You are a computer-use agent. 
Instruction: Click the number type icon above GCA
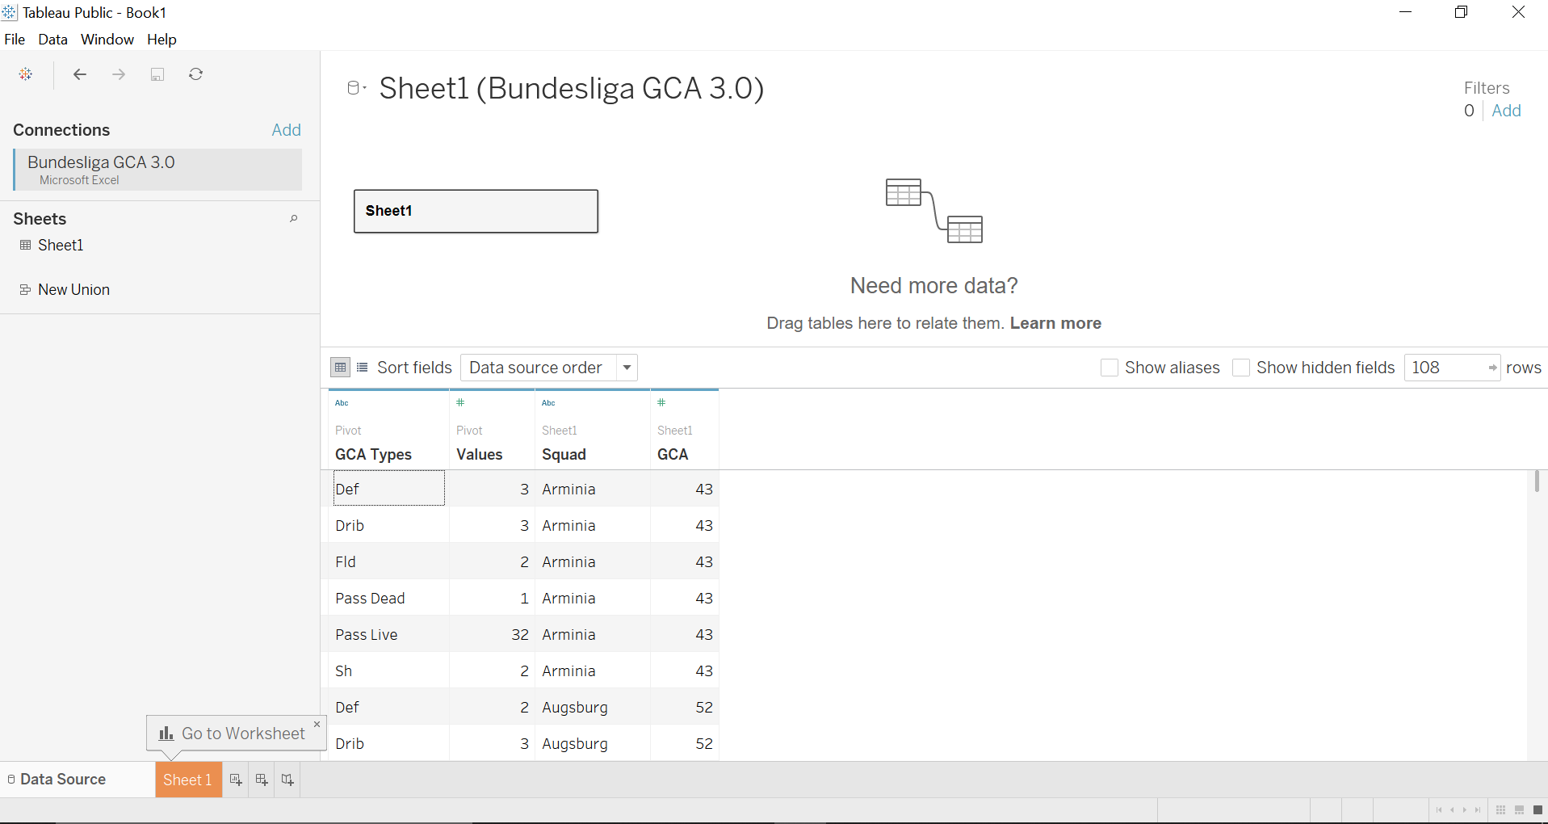[661, 403]
